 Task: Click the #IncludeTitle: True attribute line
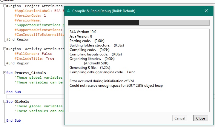pyautogui.click(x=35, y=59)
